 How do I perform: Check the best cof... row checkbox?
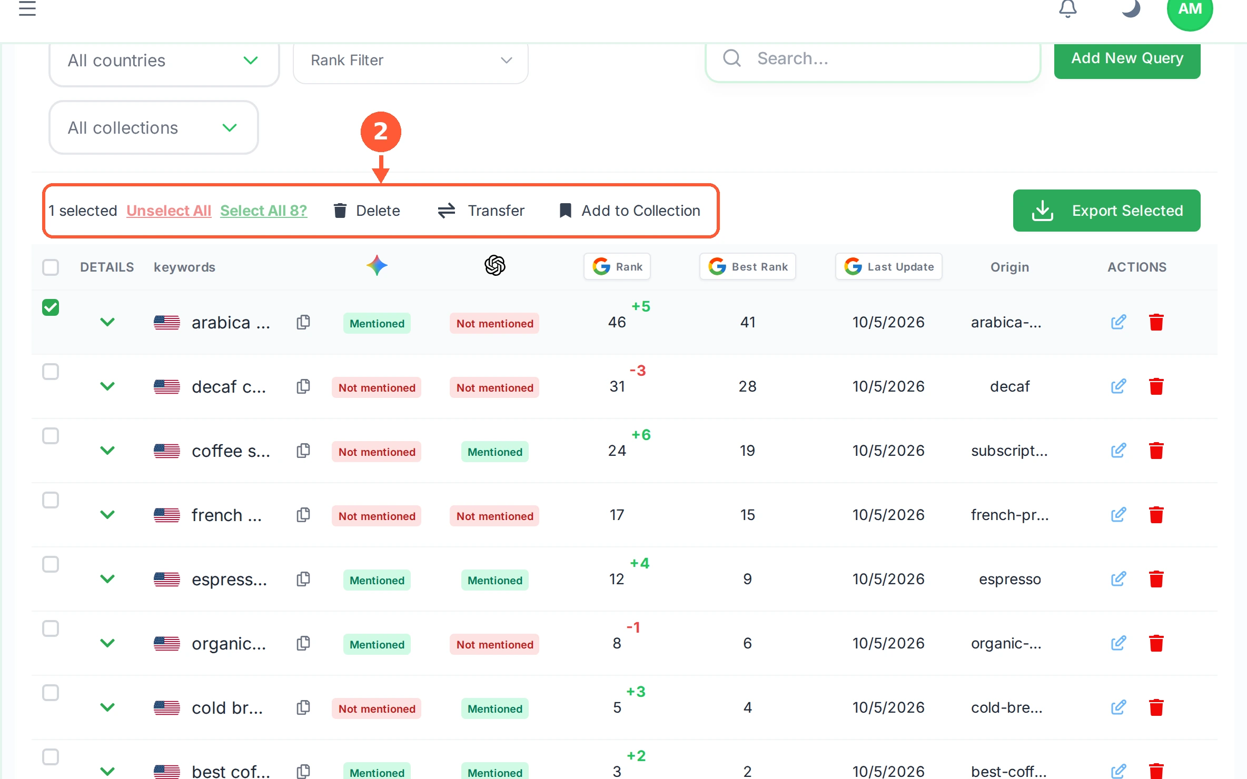coord(51,757)
